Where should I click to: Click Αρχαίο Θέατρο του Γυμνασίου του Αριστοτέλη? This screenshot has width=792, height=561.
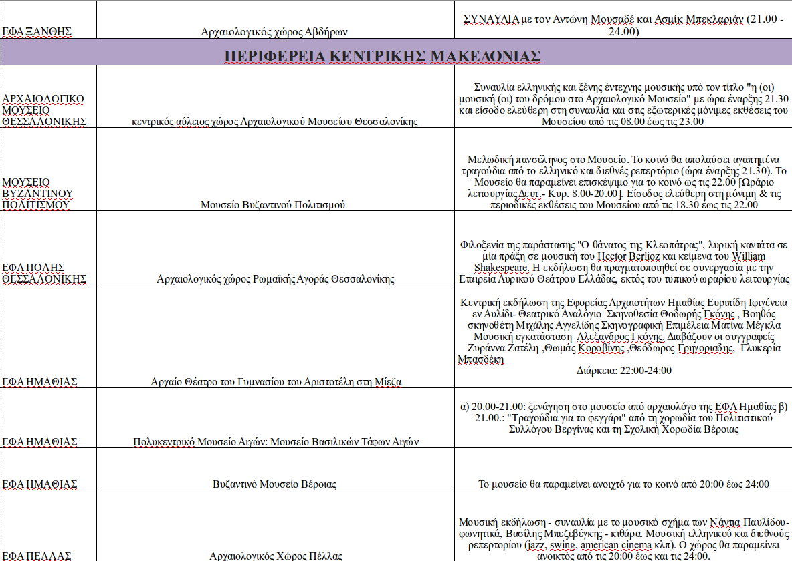tap(276, 381)
